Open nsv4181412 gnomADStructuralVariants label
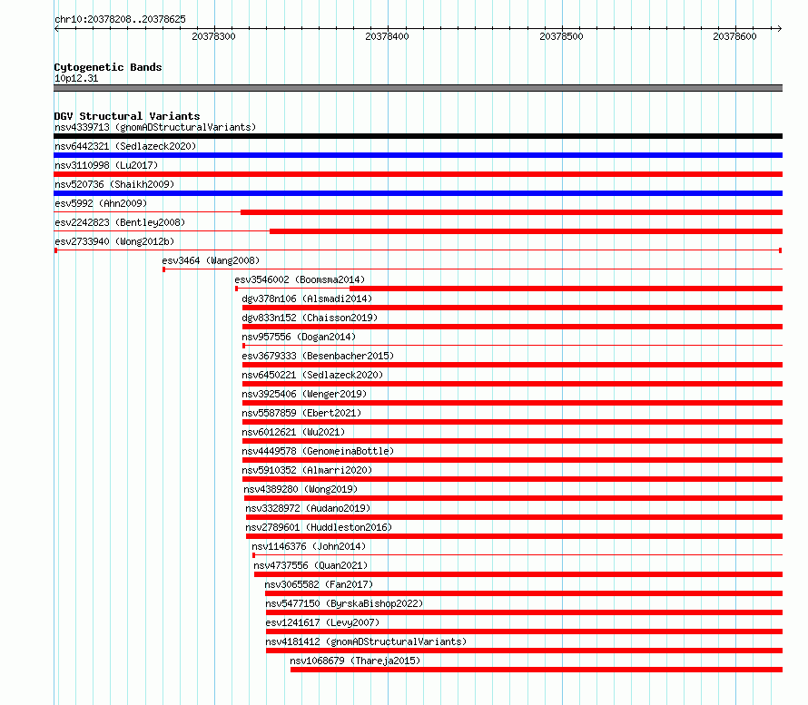 pyautogui.click(x=366, y=641)
